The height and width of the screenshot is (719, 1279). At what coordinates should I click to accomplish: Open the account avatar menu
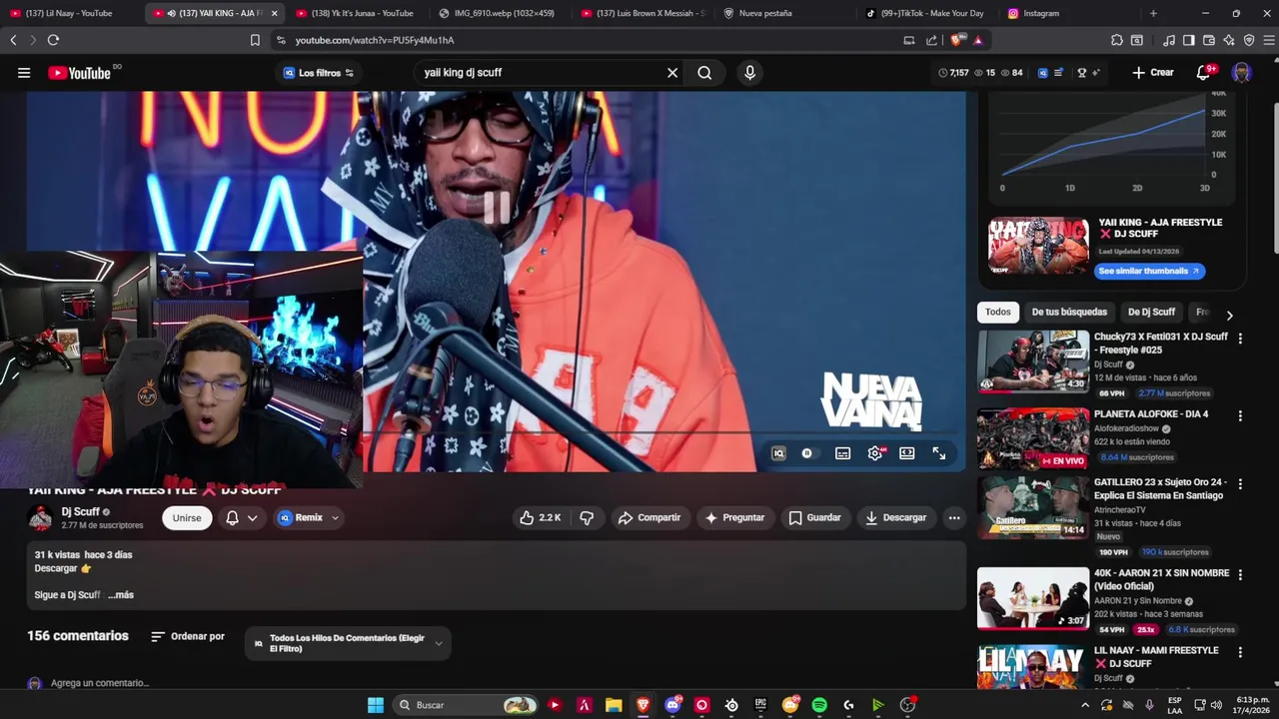click(1241, 73)
